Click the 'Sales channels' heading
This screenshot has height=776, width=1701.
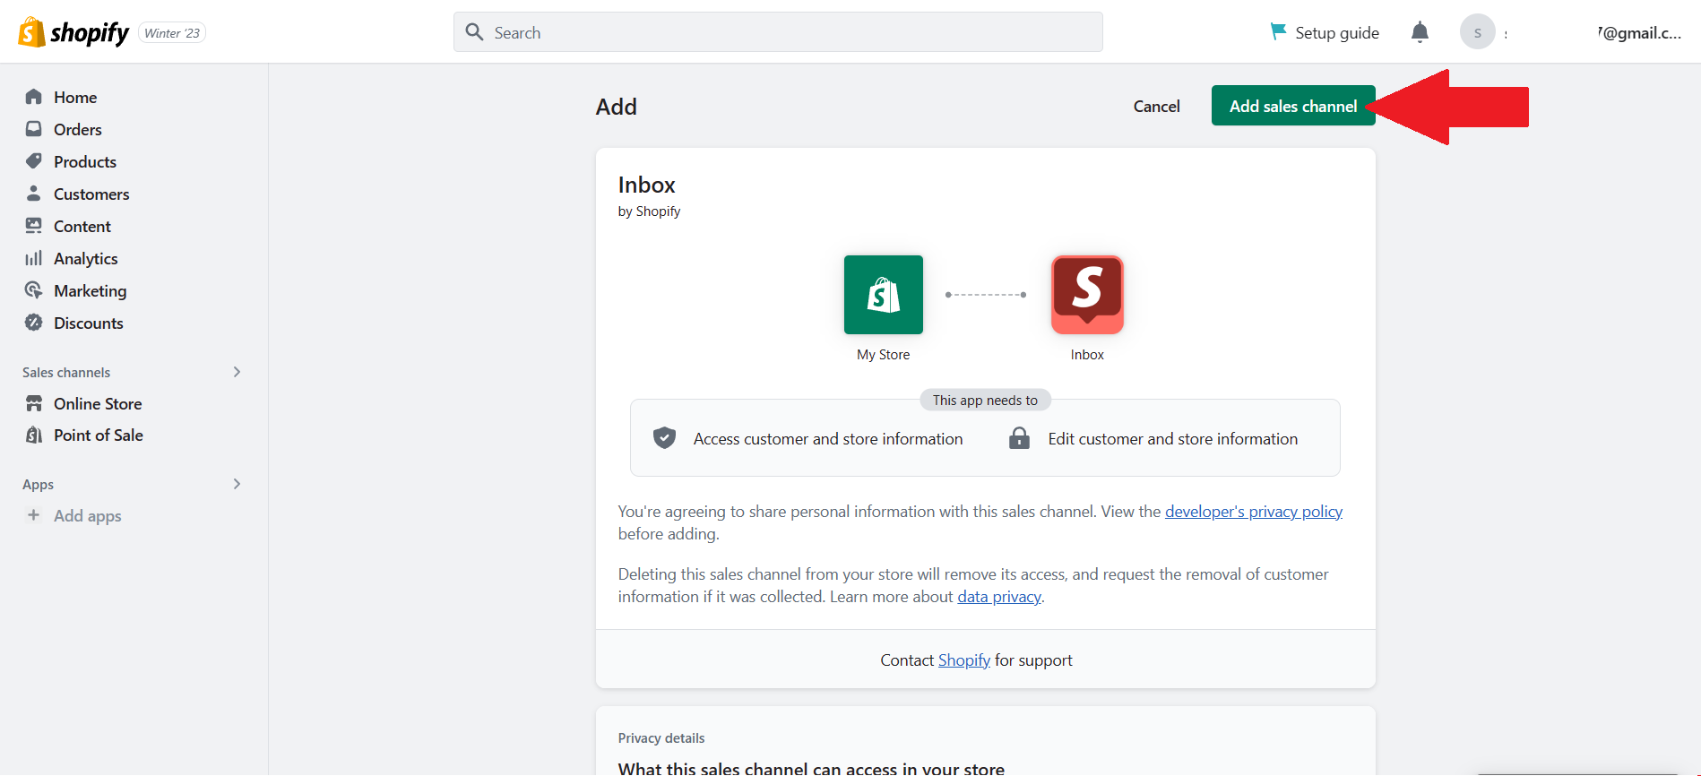coord(66,373)
